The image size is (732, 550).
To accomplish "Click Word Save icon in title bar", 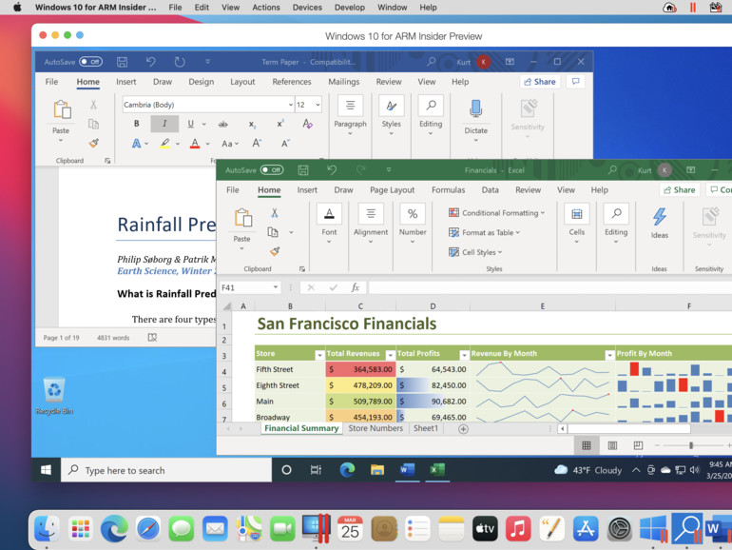I will coord(123,62).
